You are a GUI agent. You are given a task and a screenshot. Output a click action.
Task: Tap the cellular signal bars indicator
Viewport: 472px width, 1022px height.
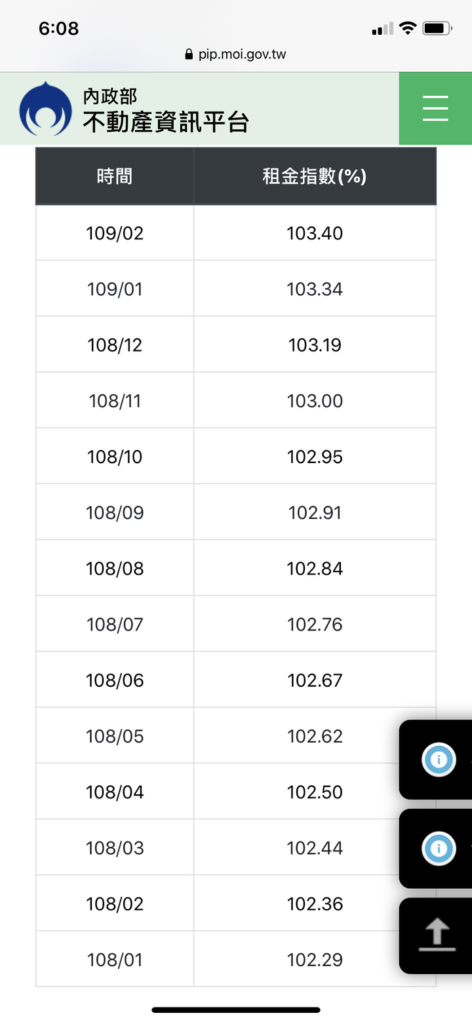pos(382,28)
